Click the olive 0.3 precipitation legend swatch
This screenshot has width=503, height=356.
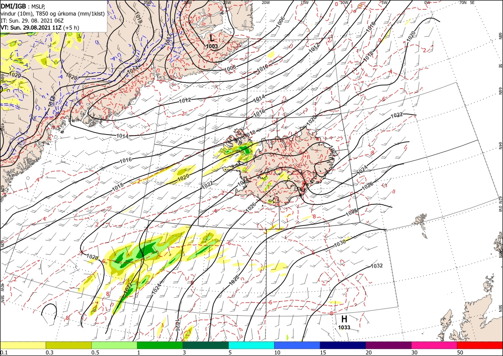click(68, 345)
